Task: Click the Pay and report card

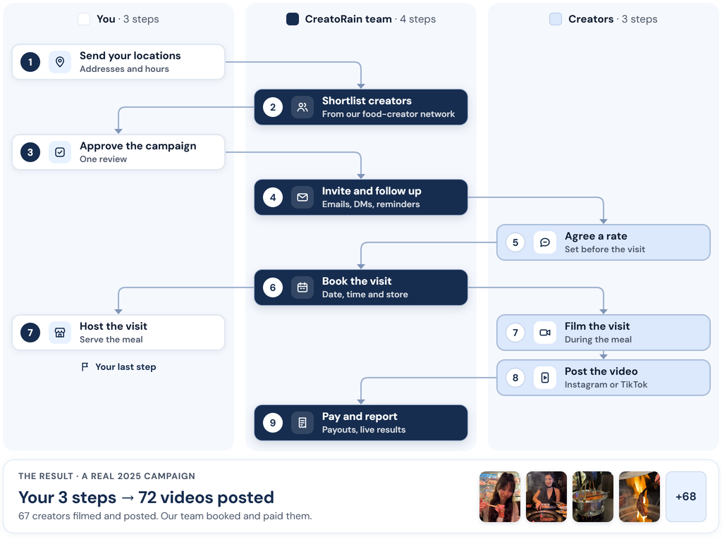Action: (x=361, y=423)
